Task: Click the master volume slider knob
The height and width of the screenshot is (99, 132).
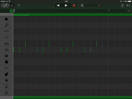Action: click(x=82, y=5)
